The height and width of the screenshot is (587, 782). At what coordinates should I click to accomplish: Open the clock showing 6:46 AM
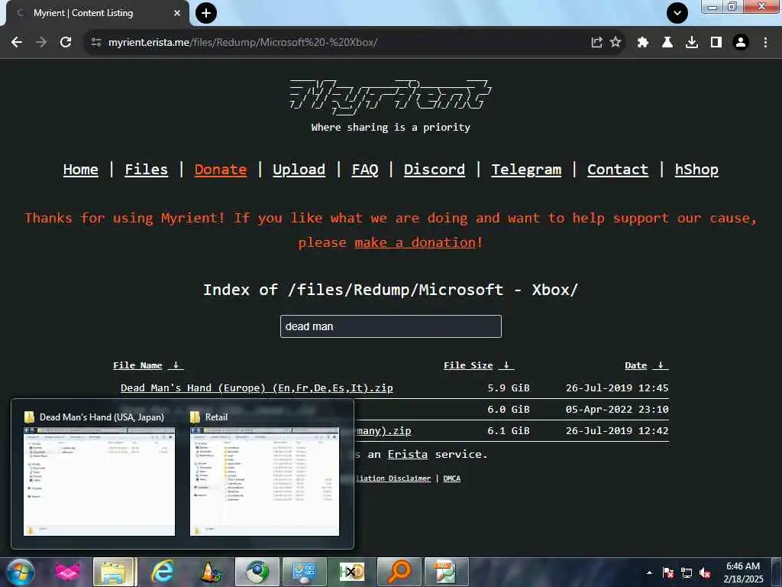coord(743,572)
